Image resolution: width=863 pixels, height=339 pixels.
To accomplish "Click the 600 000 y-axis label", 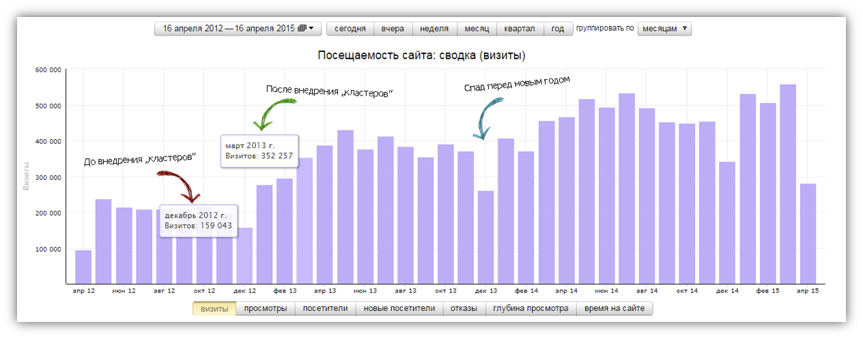I will (x=47, y=70).
